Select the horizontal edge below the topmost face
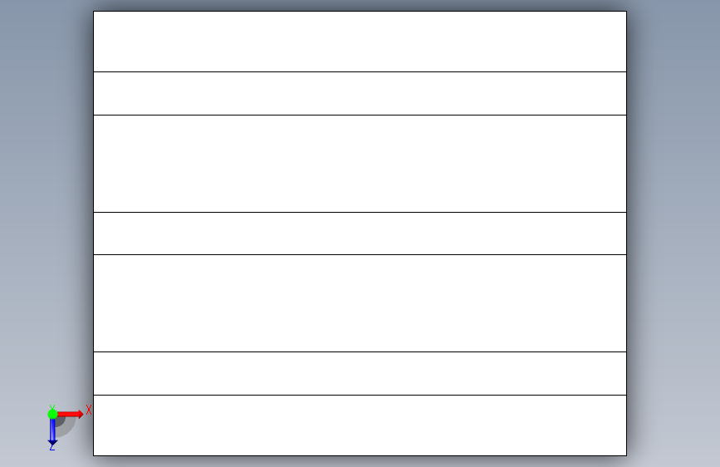 pyautogui.click(x=360, y=71)
